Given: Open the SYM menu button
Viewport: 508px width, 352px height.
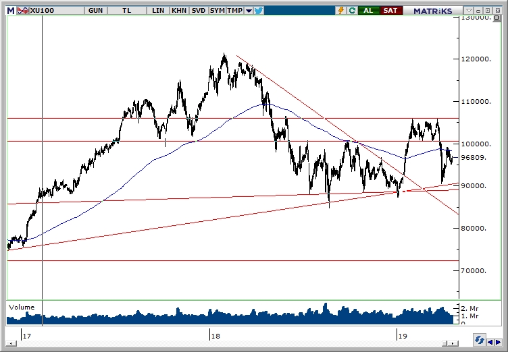Looking at the screenshot, I should [x=217, y=11].
